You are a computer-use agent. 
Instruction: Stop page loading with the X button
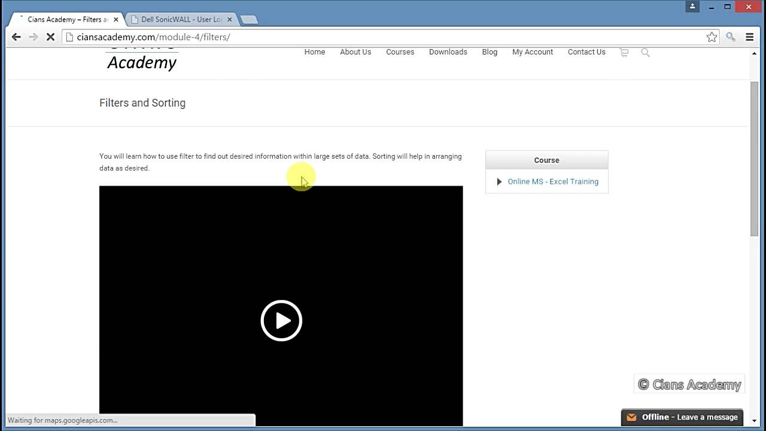click(x=50, y=37)
